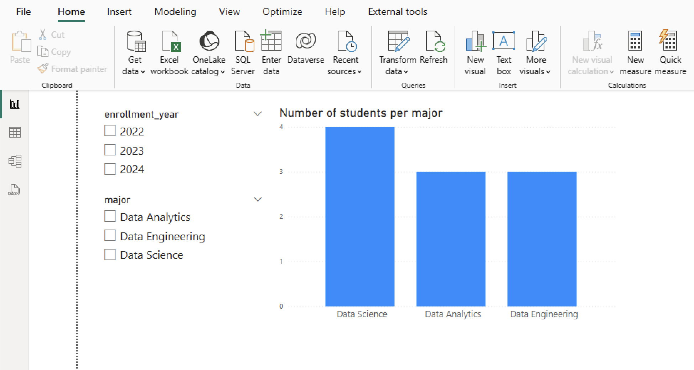
Task: Create a New measure
Action: [635, 52]
